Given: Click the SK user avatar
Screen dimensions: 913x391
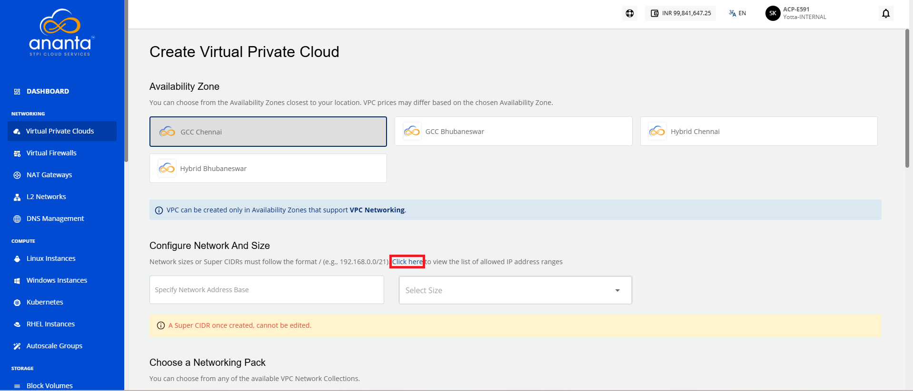Looking at the screenshot, I should 773,13.
